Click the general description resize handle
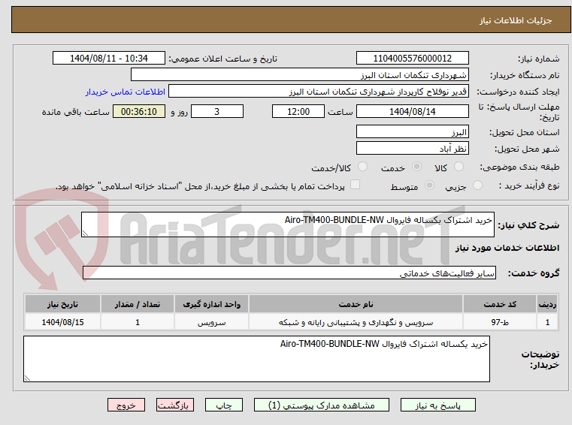Screen dimensions: 572x425 coord(85,234)
